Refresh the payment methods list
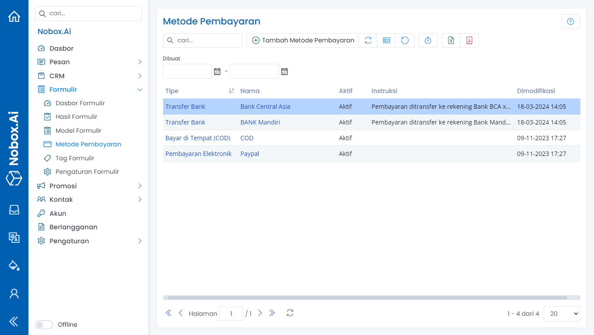The width and height of the screenshot is (594, 335). 368,40
